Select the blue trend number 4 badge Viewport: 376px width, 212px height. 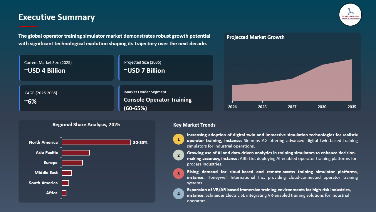click(x=178, y=194)
